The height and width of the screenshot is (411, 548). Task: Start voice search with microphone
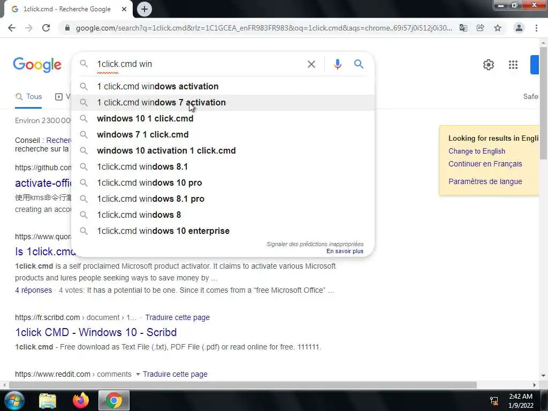point(337,64)
